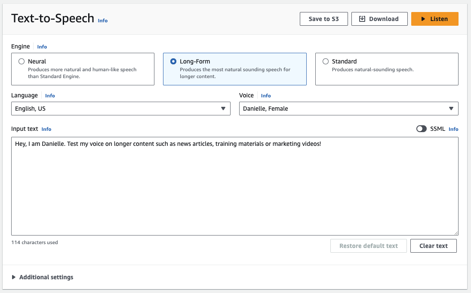Choose the Standard engine radio button
471x293 pixels.
coord(326,61)
